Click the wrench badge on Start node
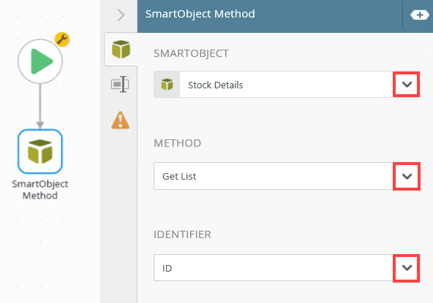This screenshot has width=433, height=303. (62, 39)
